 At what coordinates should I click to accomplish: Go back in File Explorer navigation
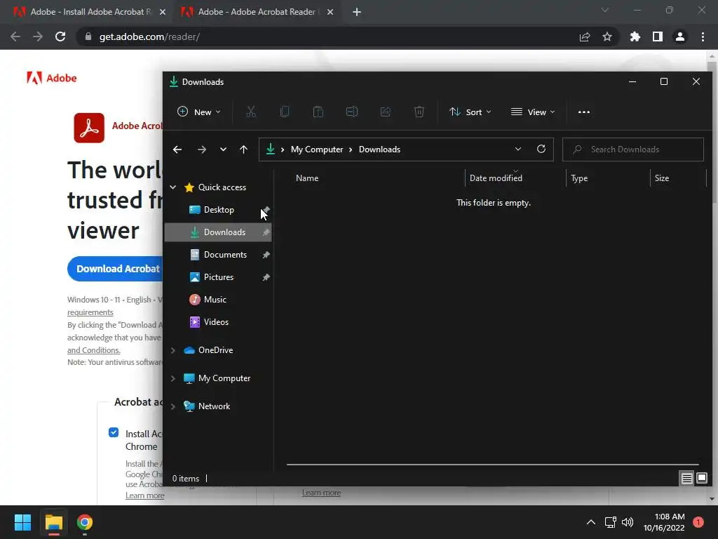(177, 149)
